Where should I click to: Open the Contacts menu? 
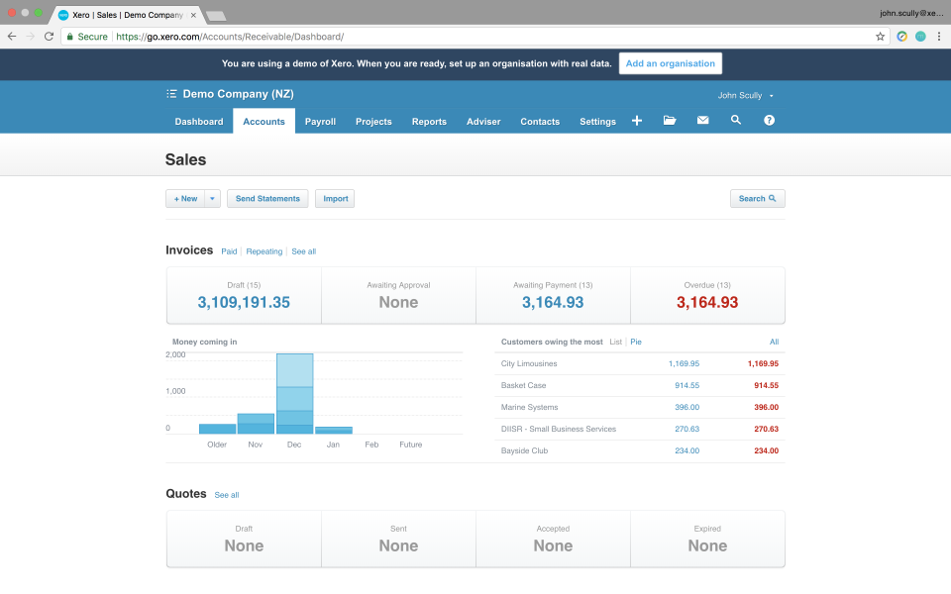pos(540,121)
